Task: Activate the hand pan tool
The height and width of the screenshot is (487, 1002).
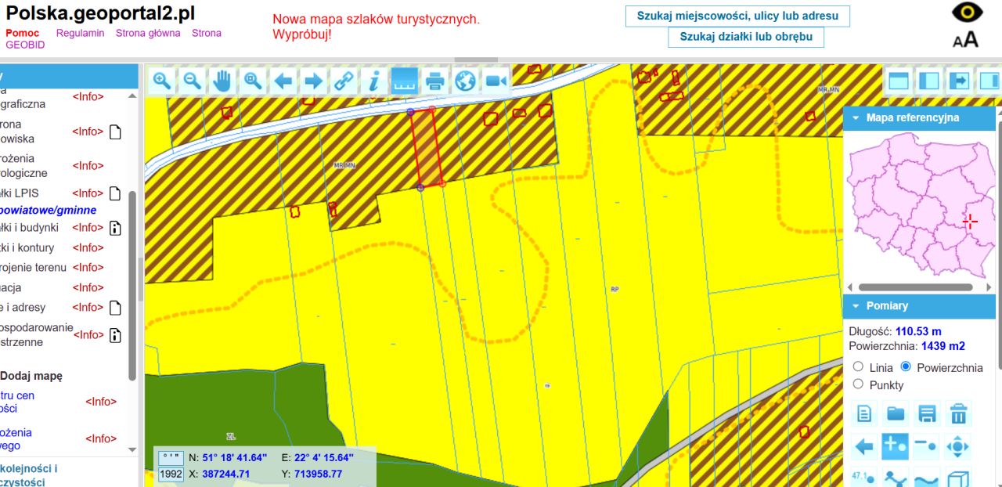Action: (223, 81)
